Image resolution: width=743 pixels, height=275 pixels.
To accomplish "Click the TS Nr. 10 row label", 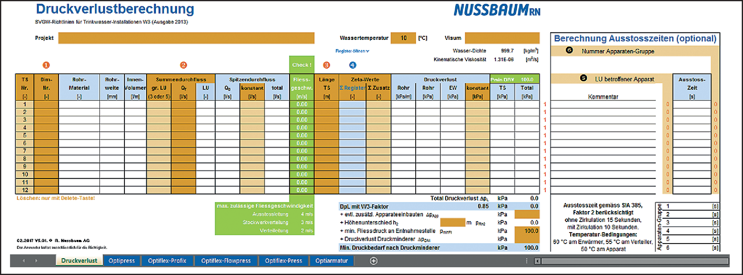I will click(x=25, y=174).
